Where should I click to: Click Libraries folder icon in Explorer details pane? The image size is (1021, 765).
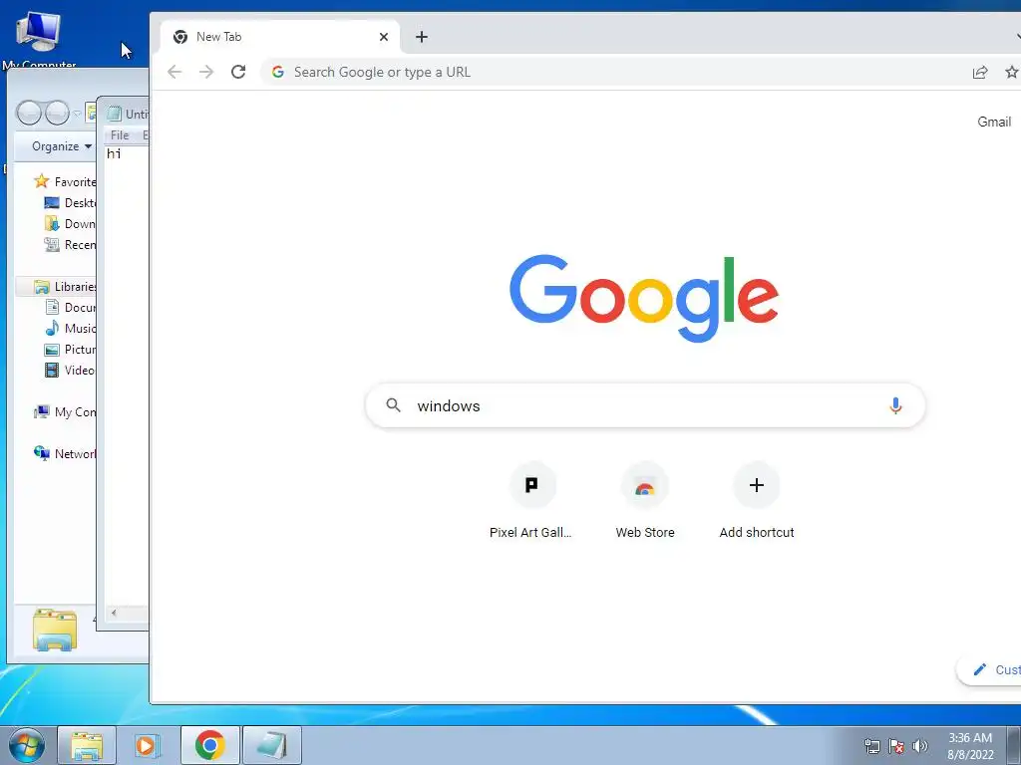(55, 630)
